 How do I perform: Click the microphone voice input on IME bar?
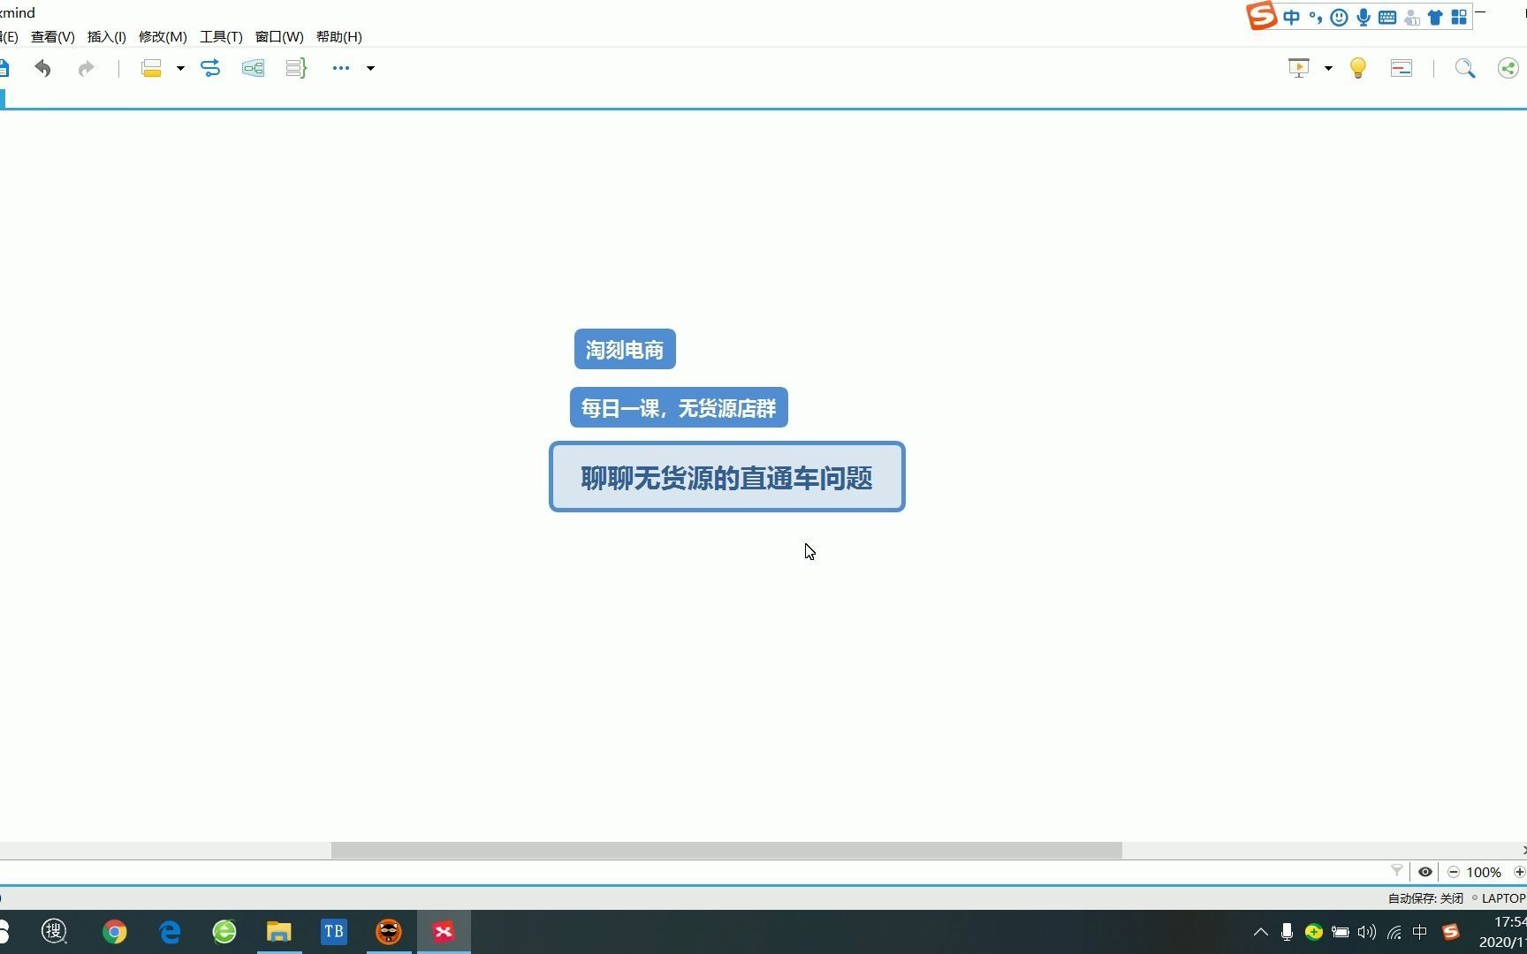coord(1364,17)
